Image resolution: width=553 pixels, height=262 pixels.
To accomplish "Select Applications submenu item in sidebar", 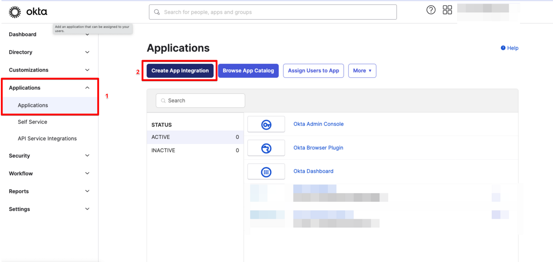I will click(x=50, y=105).
